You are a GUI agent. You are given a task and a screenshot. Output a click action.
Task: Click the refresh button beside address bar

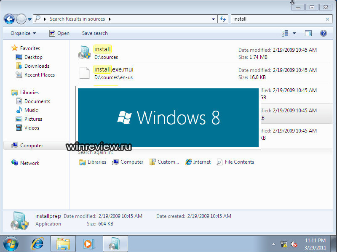pyautogui.click(x=223, y=19)
